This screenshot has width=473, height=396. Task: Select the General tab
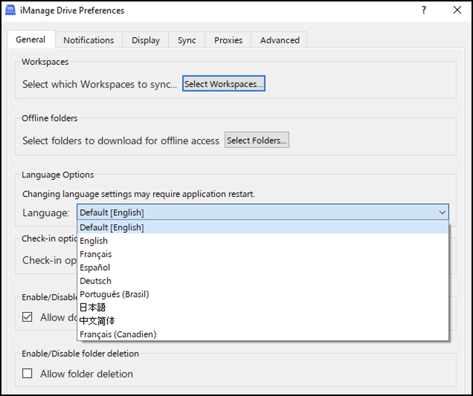point(30,39)
